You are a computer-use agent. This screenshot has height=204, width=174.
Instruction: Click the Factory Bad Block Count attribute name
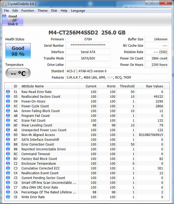pyautogui.click(x=39, y=159)
